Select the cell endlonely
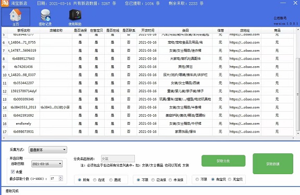The height and width of the screenshot is (195, 300). click(x=23, y=124)
